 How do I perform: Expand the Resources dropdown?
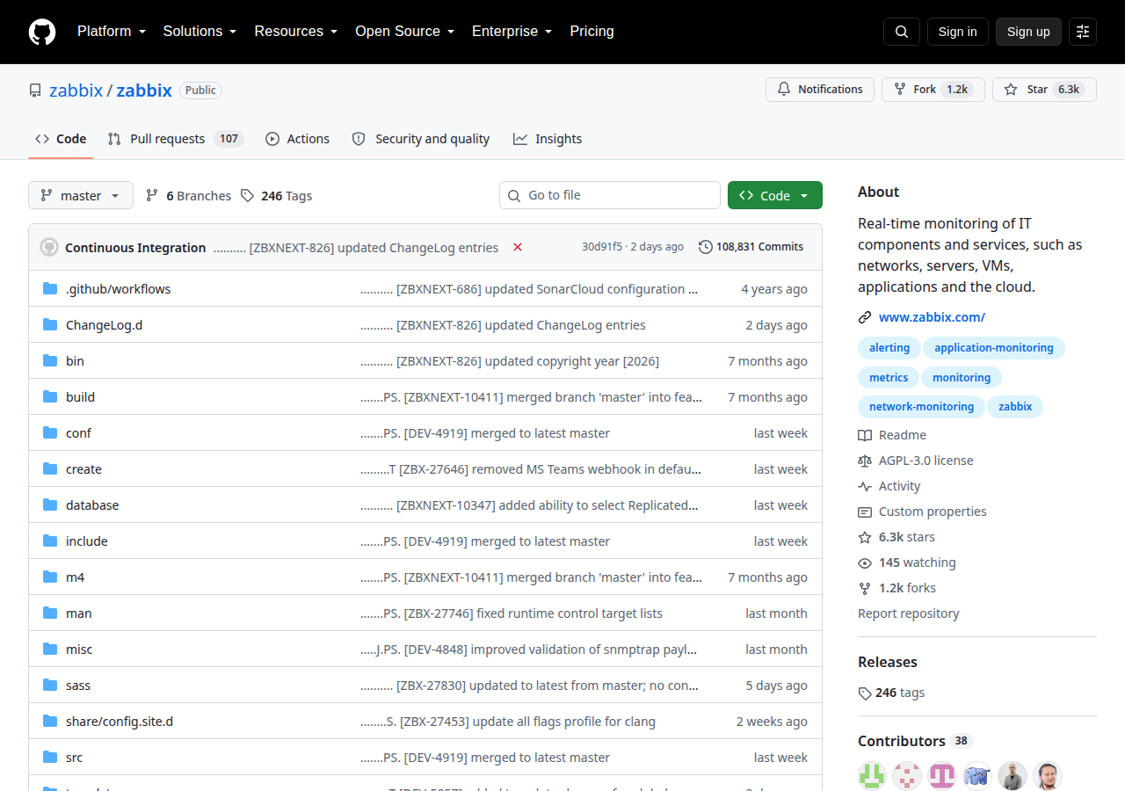click(296, 32)
